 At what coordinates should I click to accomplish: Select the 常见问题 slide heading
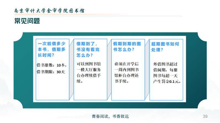pyautogui.click(x=27, y=21)
